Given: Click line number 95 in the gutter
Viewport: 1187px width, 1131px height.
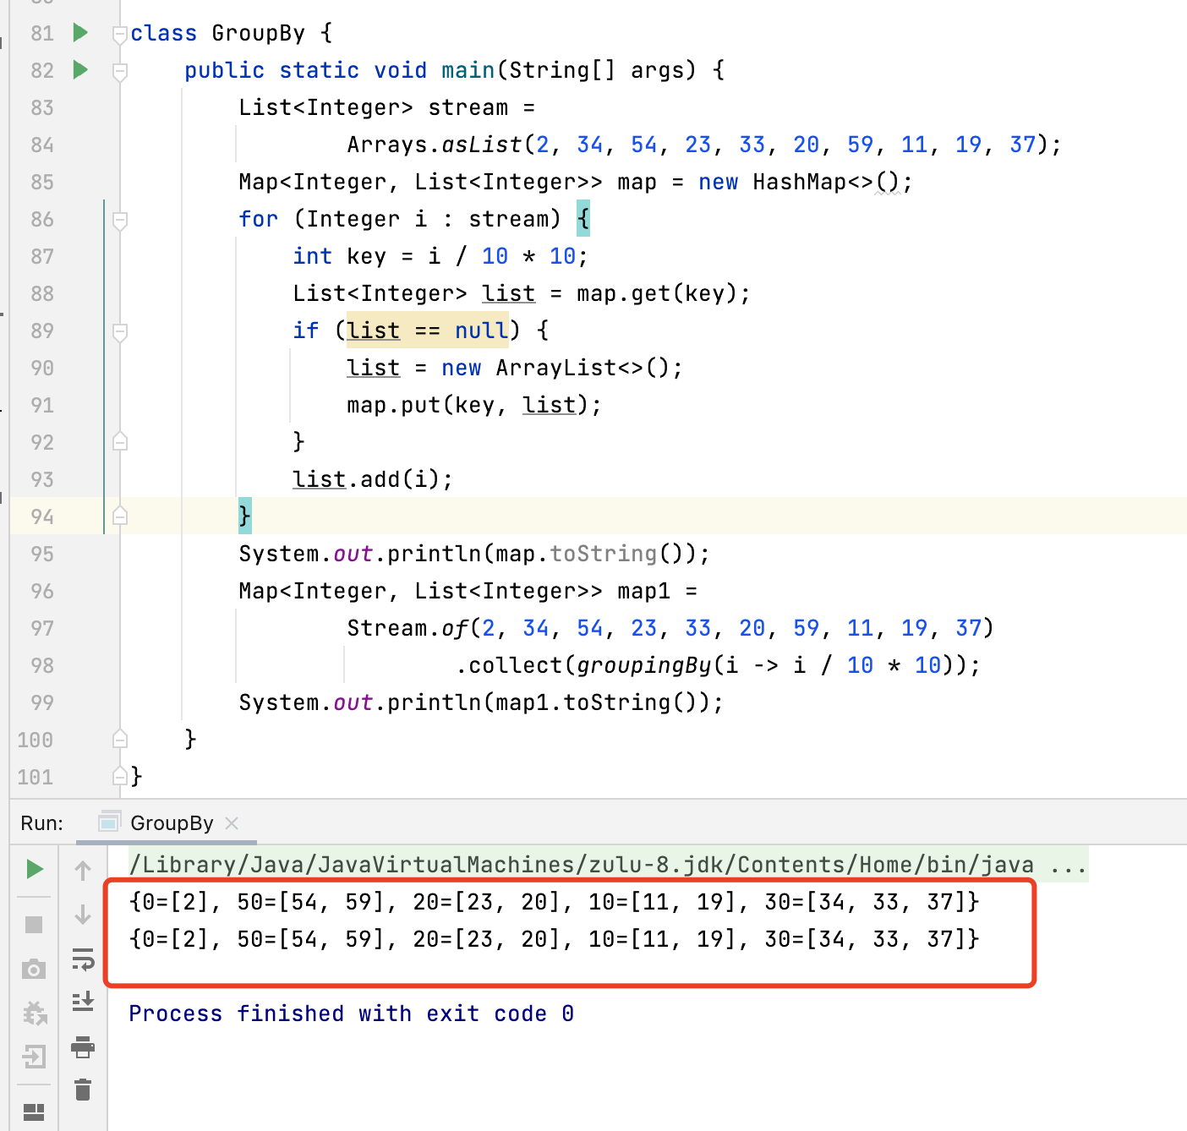Looking at the screenshot, I should click(x=42, y=554).
